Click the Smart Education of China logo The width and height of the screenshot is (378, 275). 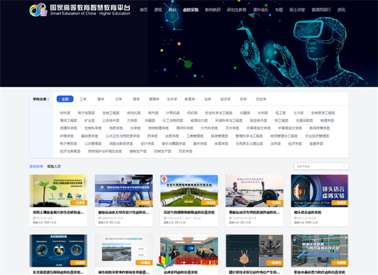(79, 9)
